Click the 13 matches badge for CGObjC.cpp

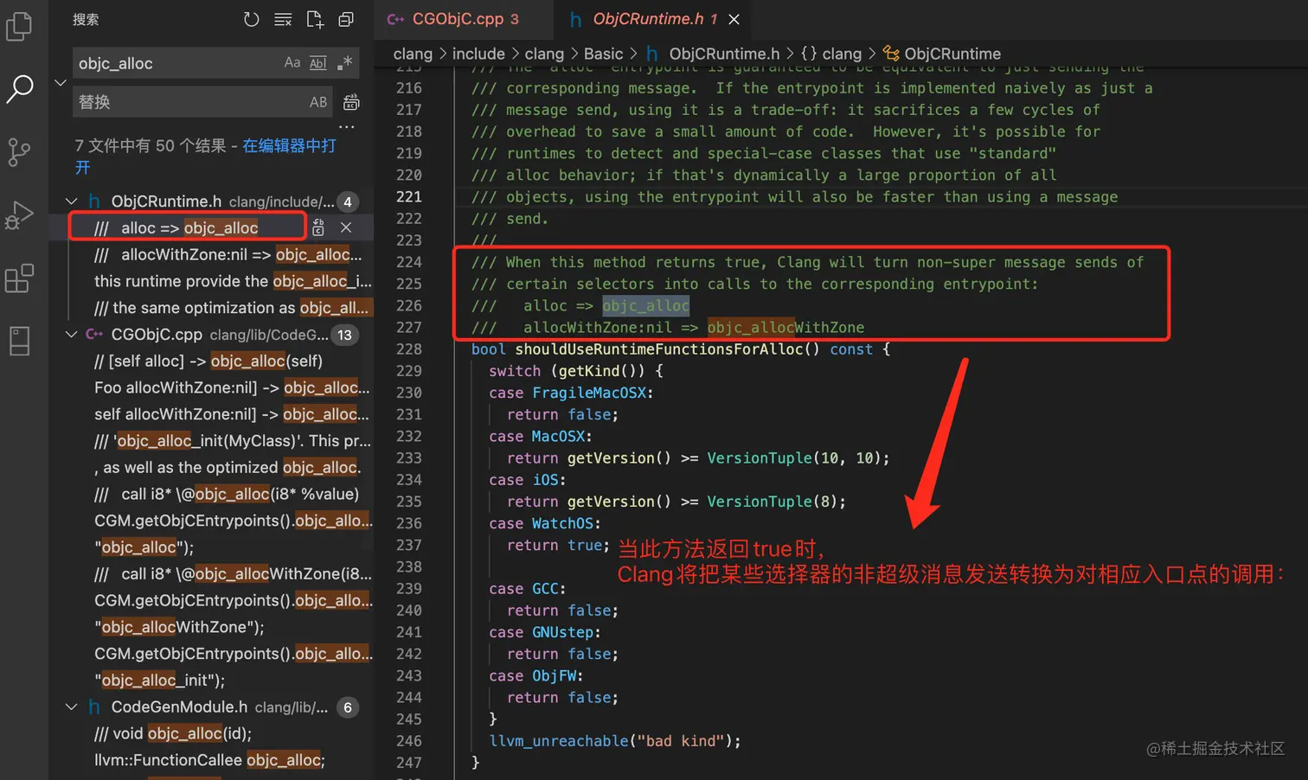click(x=345, y=335)
